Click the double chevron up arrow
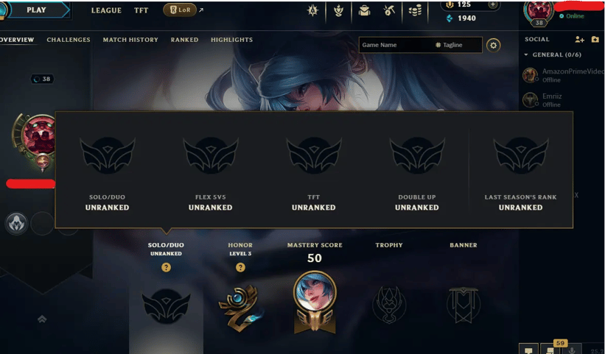 point(42,319)
